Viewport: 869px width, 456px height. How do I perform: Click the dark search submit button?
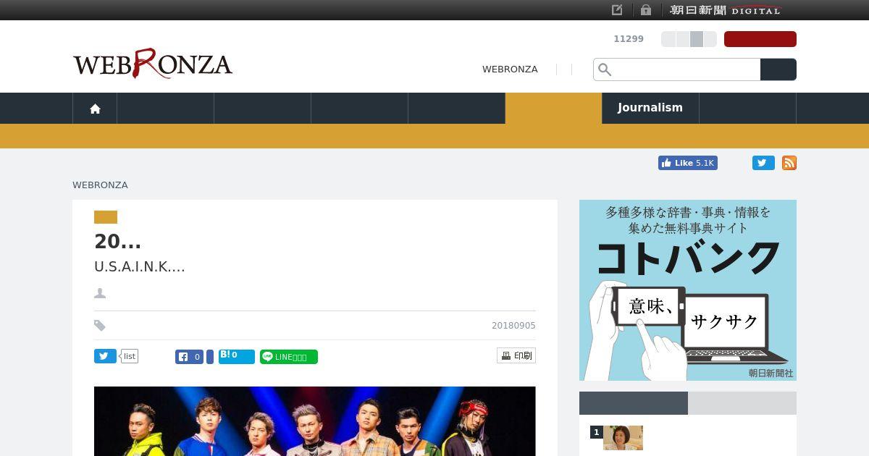pyautogui.click(x=778, y=69)
